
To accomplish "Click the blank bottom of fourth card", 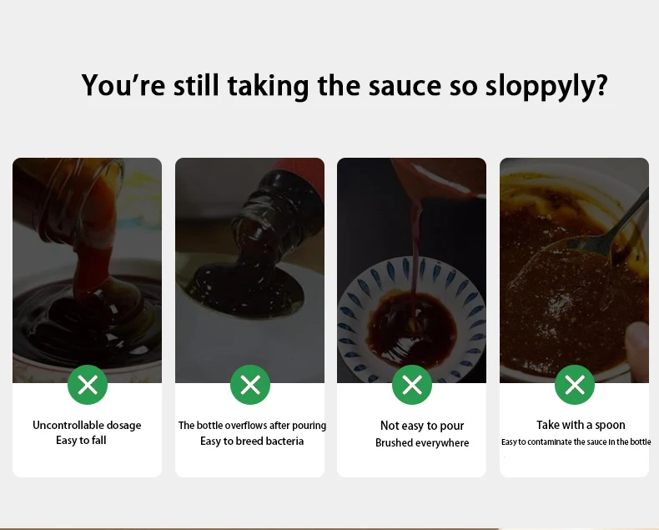I will click(x=574, y=462).
